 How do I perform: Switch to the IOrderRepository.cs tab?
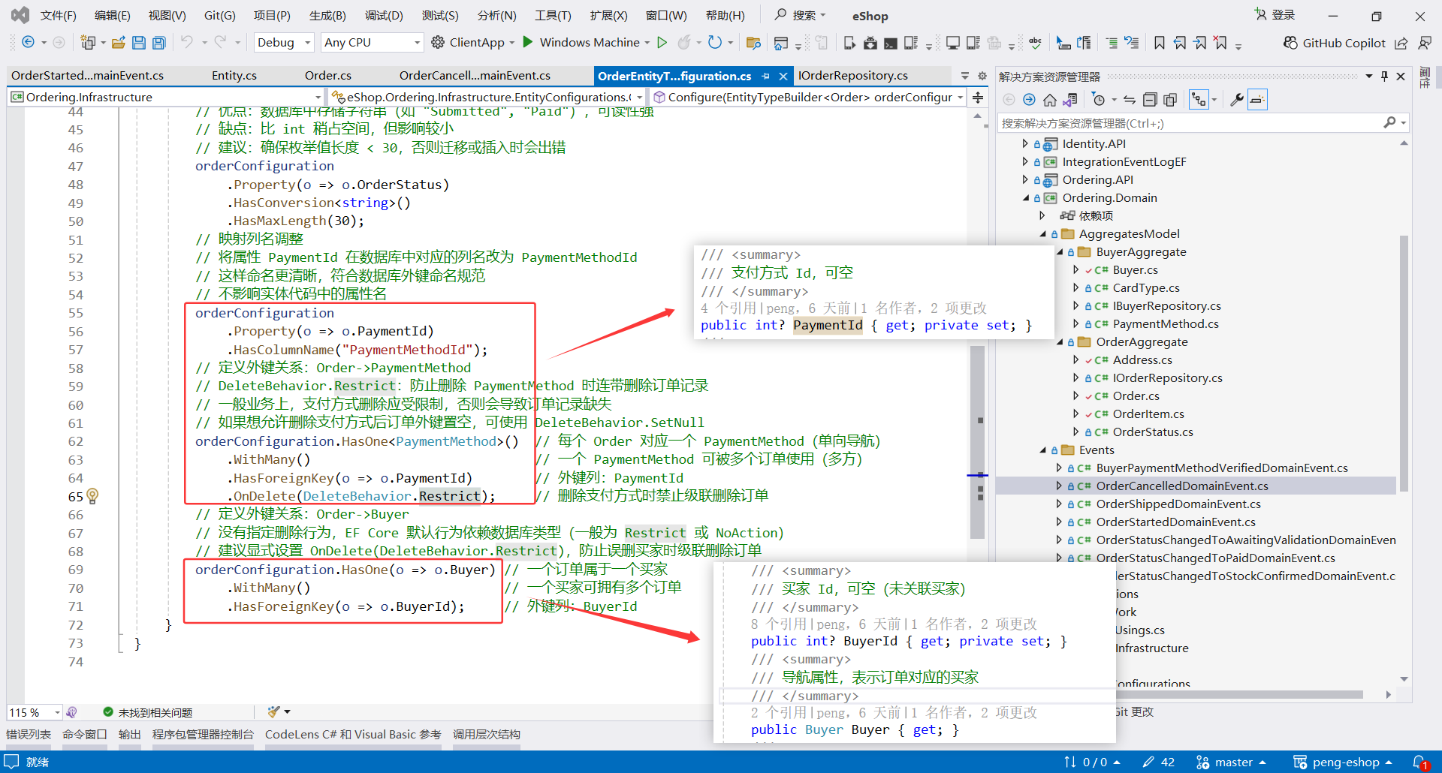852,76
